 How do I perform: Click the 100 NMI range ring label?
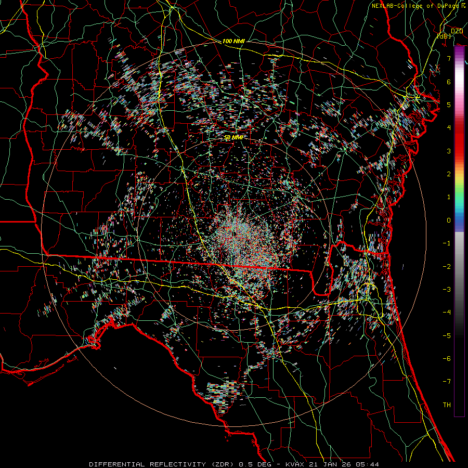pos(233,41)
